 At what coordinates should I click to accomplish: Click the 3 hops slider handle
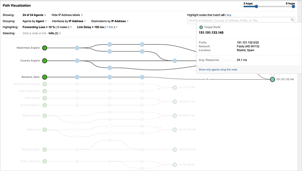click(256, 6)
